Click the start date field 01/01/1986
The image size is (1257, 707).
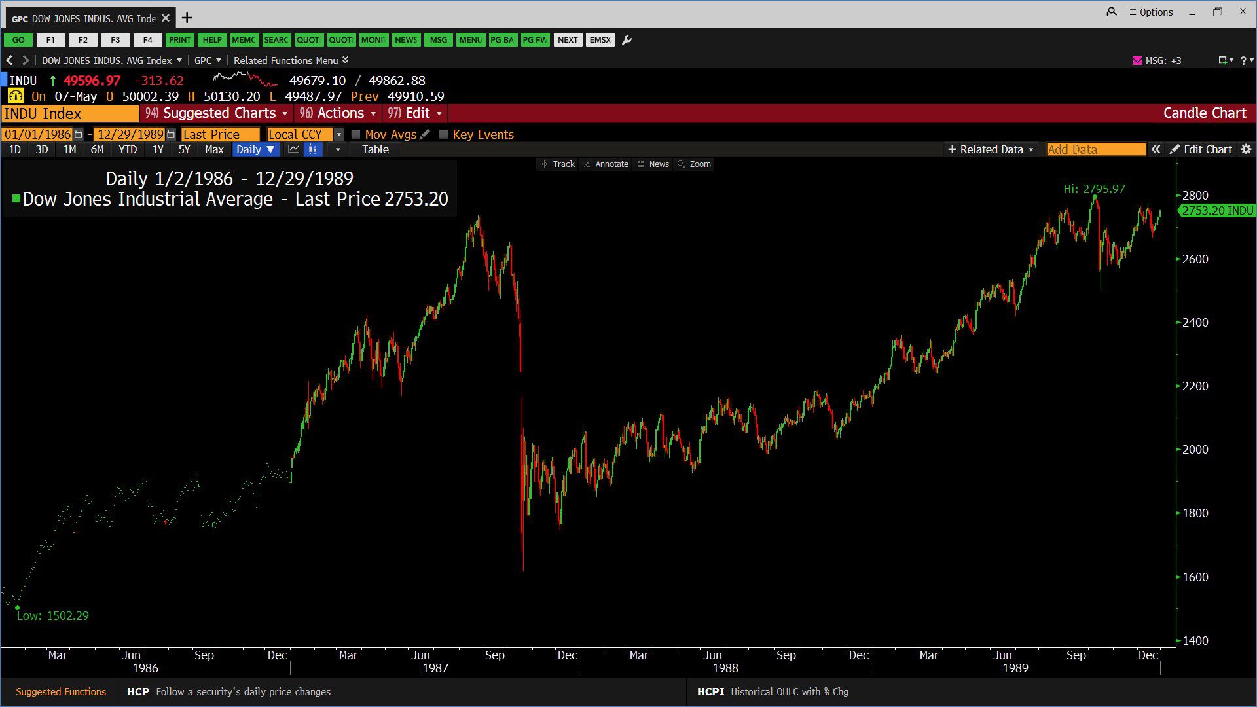(x=37, y=134)
